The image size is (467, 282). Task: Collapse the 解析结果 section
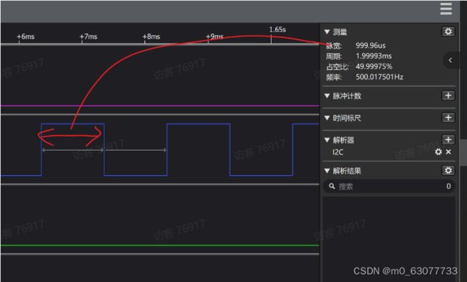tap(327, 171)
